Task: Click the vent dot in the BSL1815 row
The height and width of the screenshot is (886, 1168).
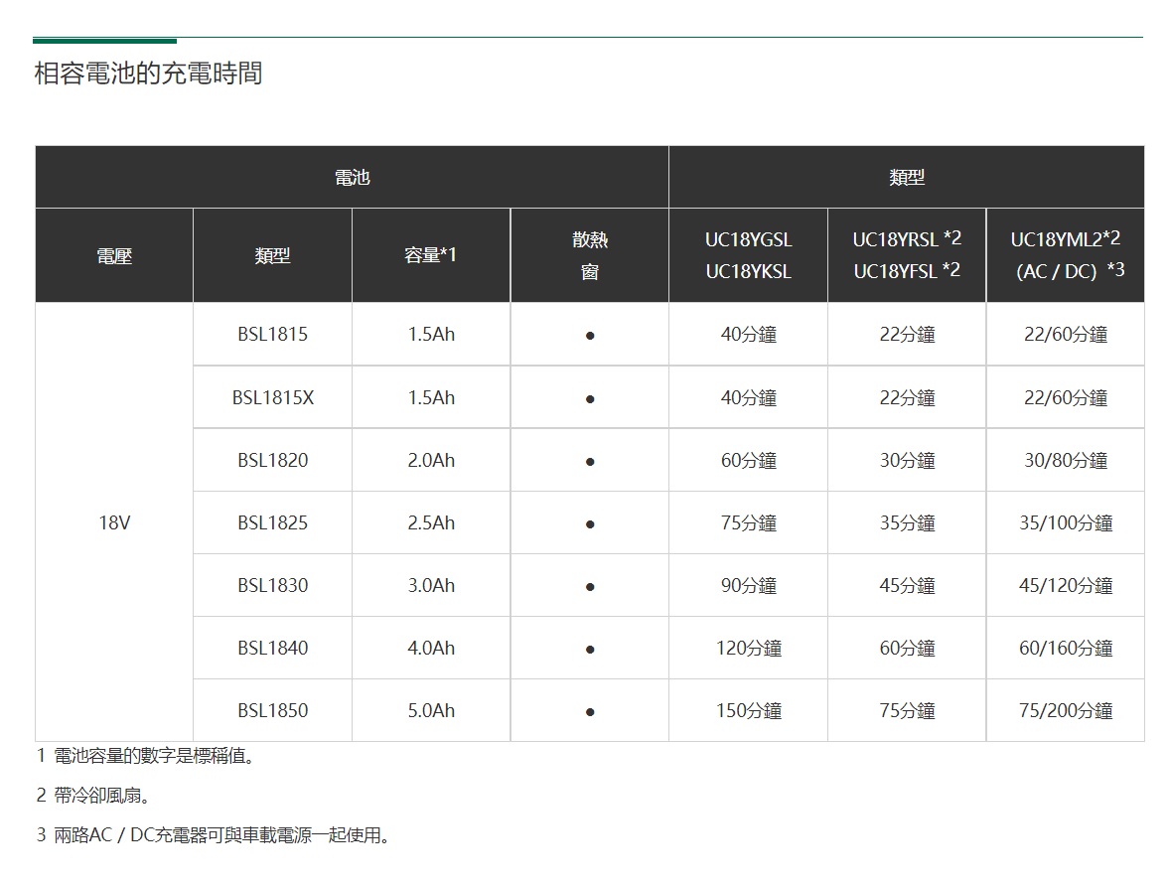Action: 590,336
